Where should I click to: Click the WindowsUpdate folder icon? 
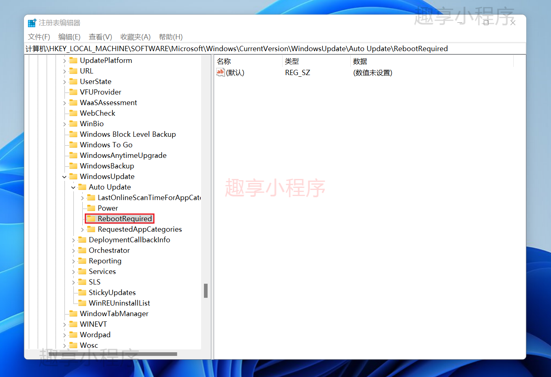pyautogui.click(x=73, y=176)
